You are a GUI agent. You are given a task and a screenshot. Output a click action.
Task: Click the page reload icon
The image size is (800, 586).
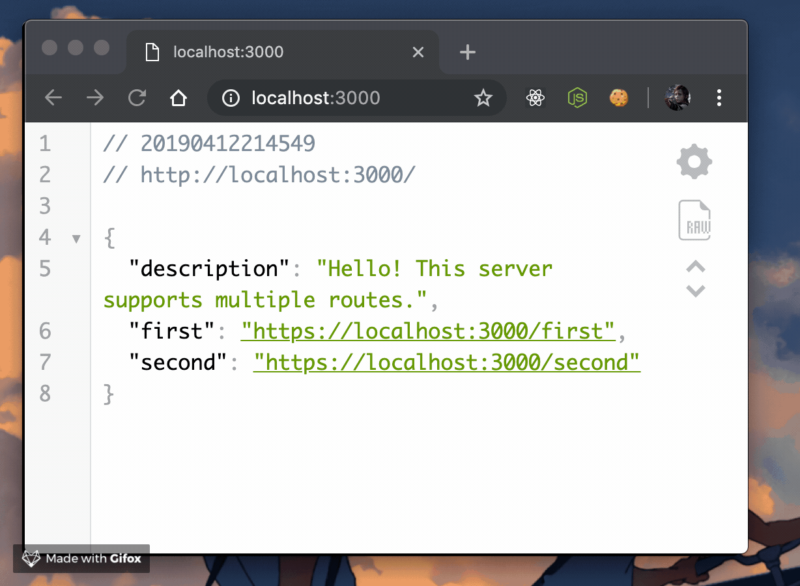(137, 98)
